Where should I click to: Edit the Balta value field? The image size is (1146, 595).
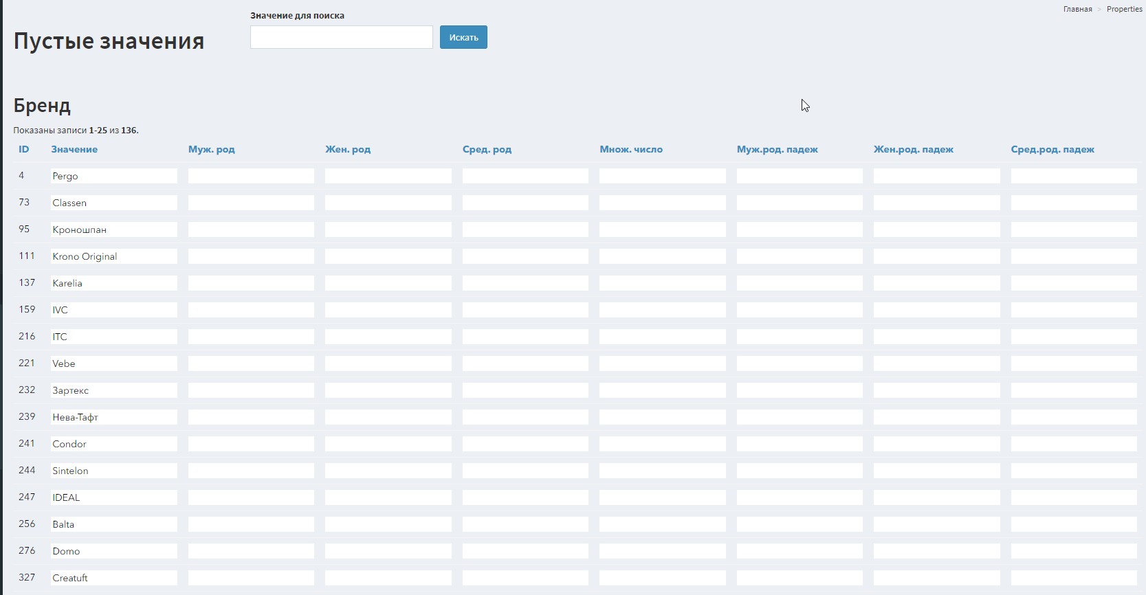click(114, 524)
